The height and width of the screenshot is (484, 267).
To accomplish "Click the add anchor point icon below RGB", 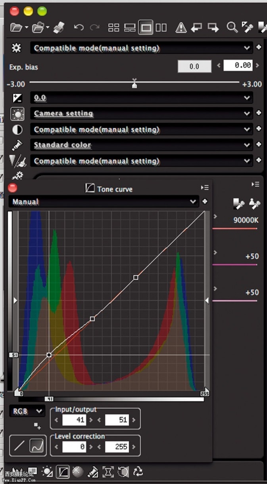I will click(x=37, y=426).
